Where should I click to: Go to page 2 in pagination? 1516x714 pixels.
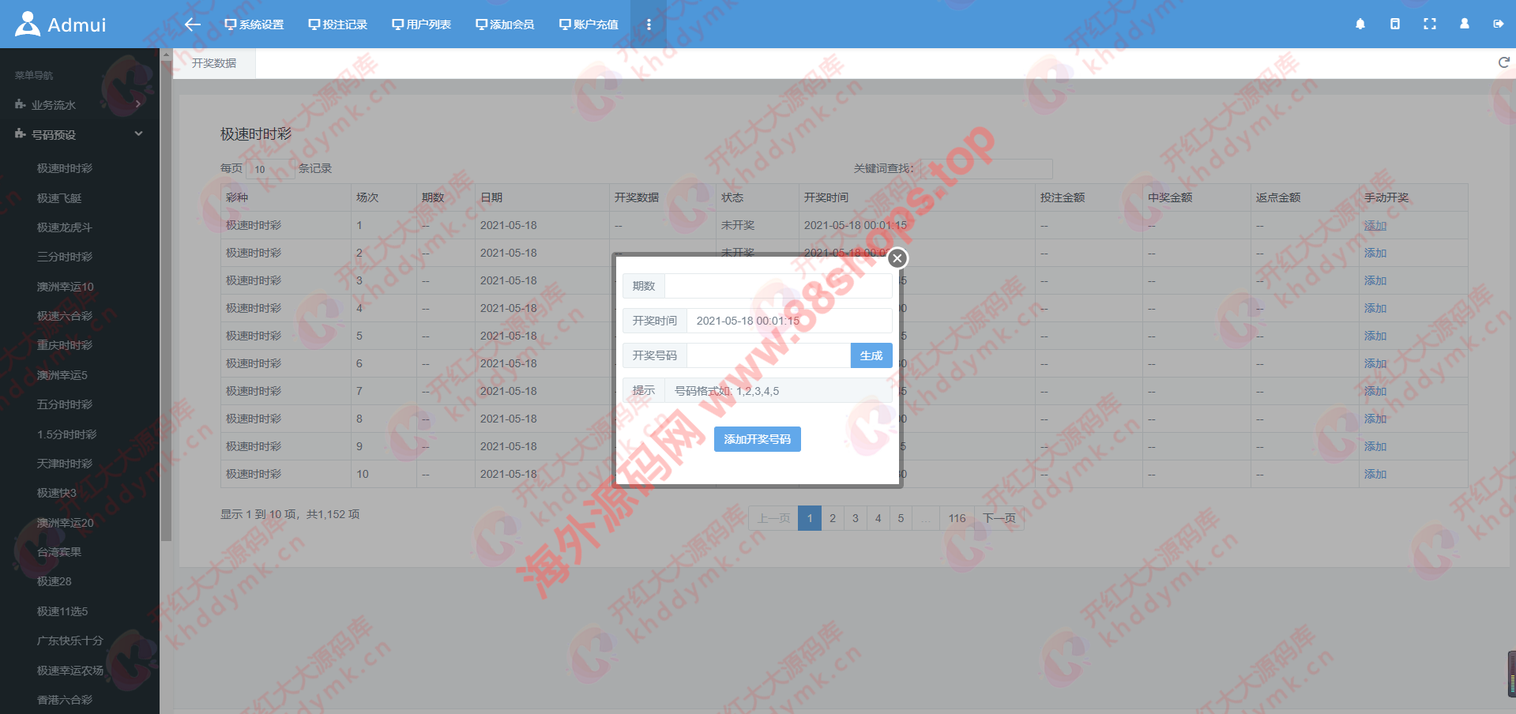point(832,518)
